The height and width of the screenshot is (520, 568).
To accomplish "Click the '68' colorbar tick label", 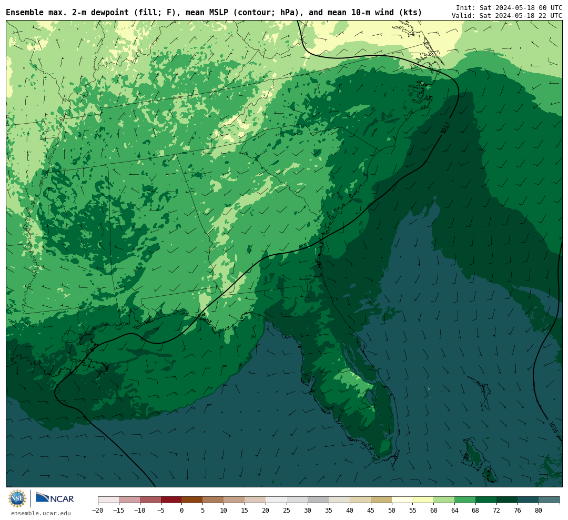I will pos(476,511).
